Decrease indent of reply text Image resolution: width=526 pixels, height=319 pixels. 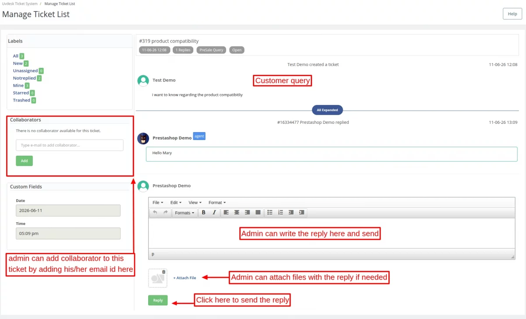291,213
